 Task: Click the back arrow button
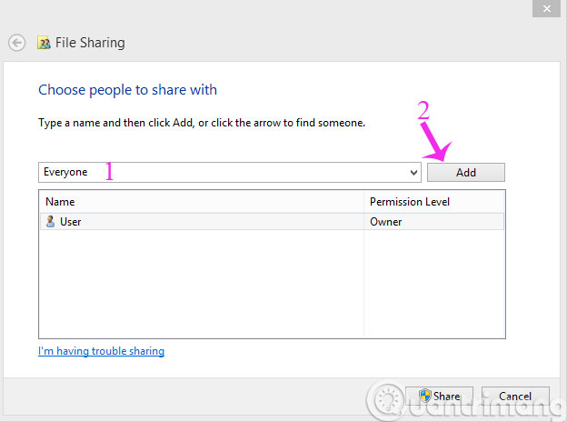(x=16, y=43)
